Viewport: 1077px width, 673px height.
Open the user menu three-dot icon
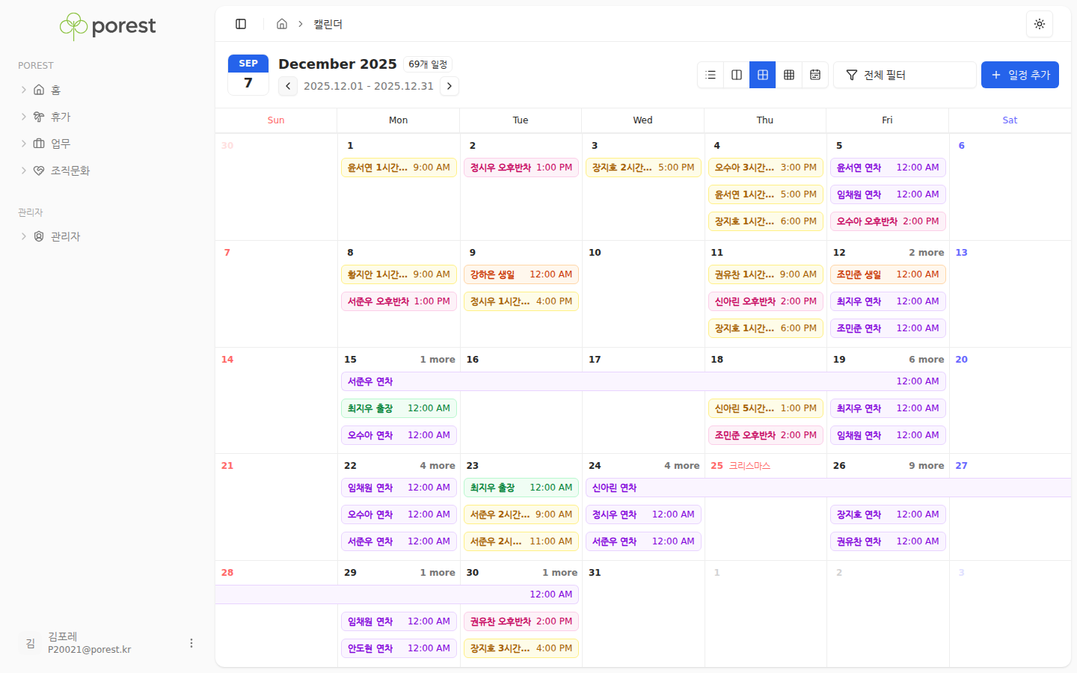tap(191, 643)
